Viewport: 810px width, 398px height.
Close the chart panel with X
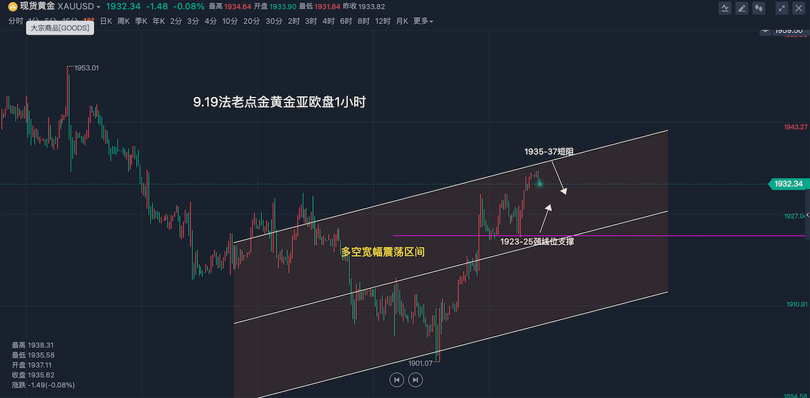click(799, 8)
